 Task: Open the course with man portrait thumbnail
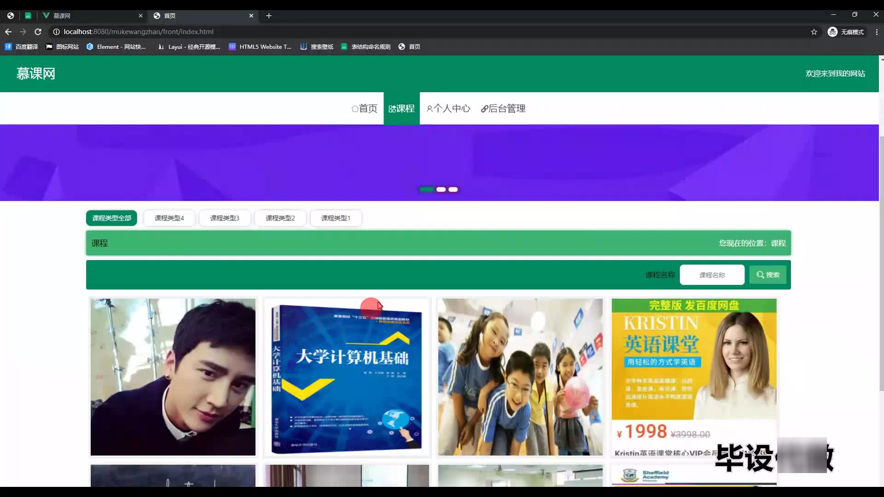click(173, 377)
